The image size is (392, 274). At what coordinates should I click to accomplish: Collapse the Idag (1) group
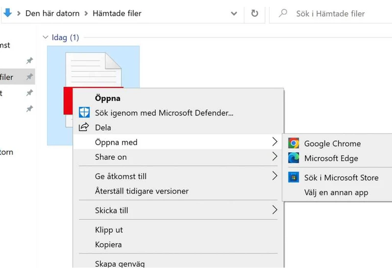coord(45,37)
